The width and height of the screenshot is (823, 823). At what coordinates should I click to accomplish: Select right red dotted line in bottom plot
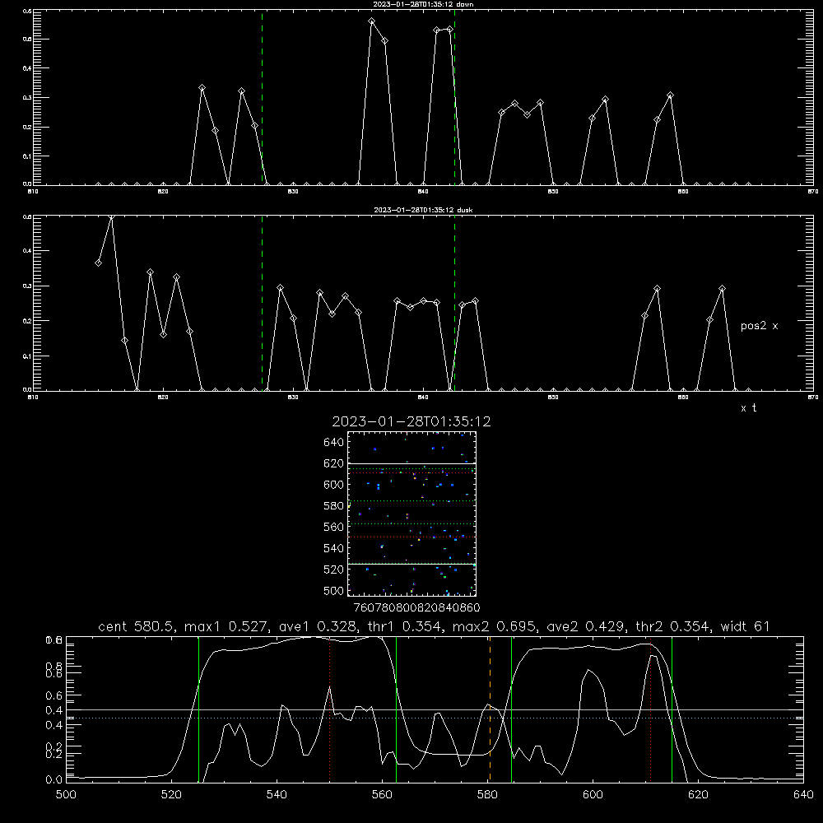[x=651, y=709]
